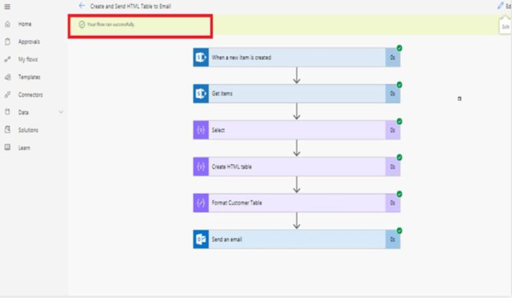Open Solutions in left navigation
The height and width of the screenshot is (298, 512).
click(28, 130)
